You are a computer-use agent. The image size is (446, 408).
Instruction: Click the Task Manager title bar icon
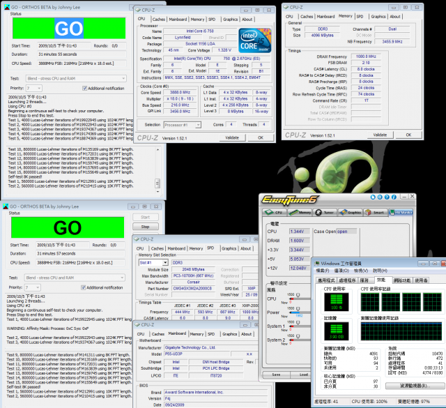(316, 264)
